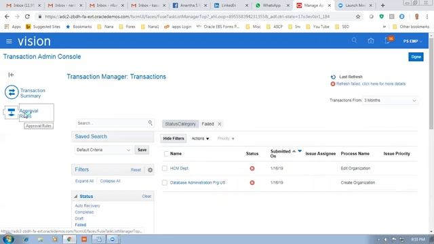434x244 pixels.
Task: Sort Submitted On descending arrow
Action: tap(300, 151)
